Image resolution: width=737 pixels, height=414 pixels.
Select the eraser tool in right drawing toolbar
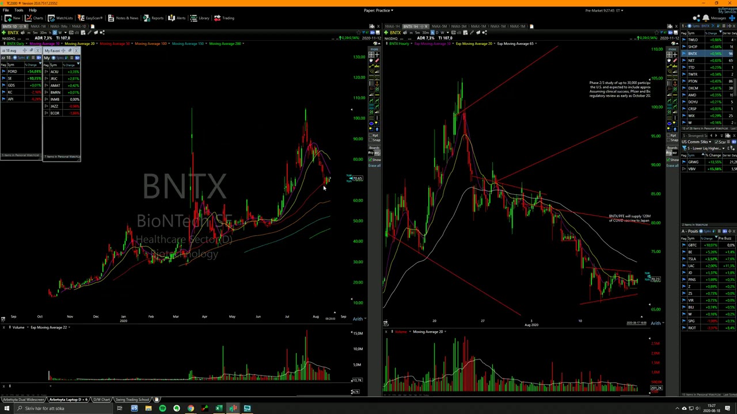click(x=675, y=60)
